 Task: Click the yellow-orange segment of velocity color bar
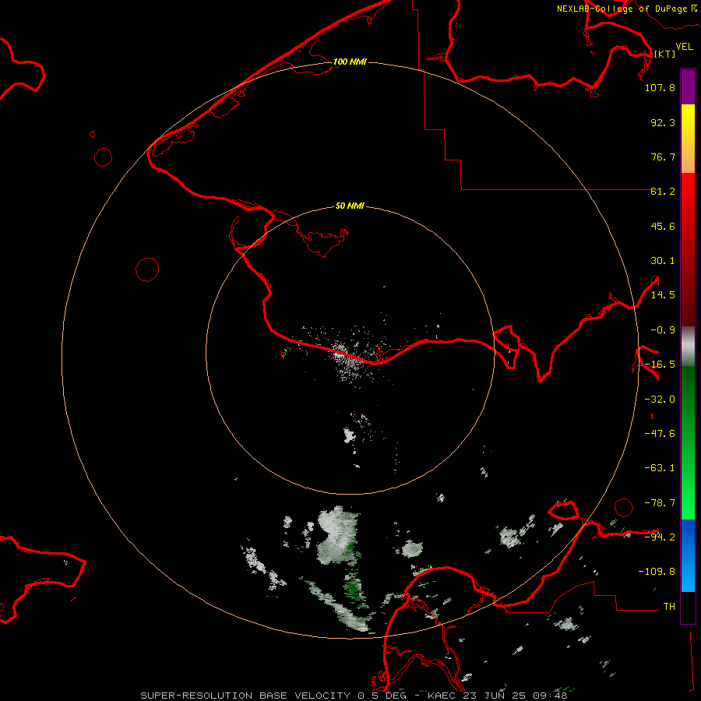(x=688, y=139)
